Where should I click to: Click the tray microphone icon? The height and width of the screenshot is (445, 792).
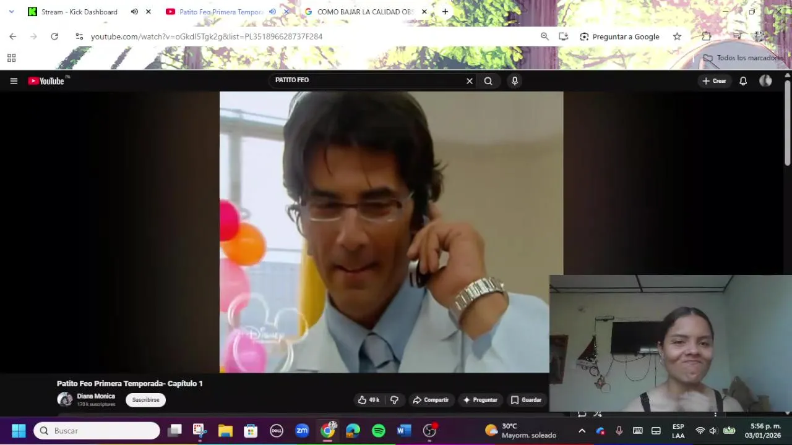[619, 431]
